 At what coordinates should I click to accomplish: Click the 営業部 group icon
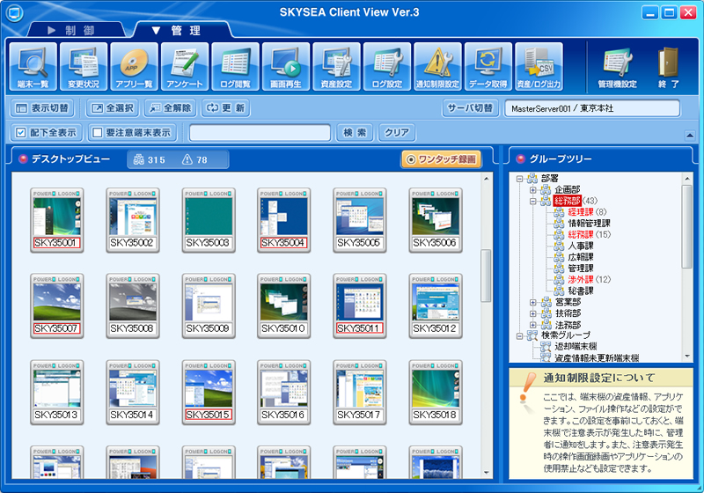click(x=546, y=302)
